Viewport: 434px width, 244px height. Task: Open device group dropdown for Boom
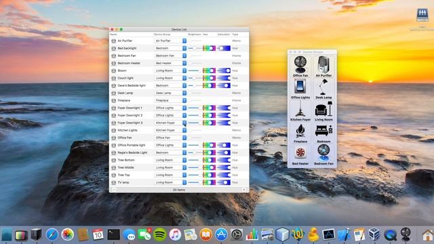(x=170, y=70)
